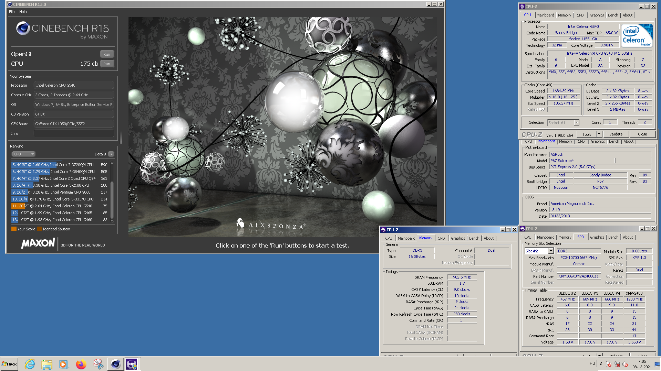Click the Cinebench title bar app icon

[x=10, y=4]
